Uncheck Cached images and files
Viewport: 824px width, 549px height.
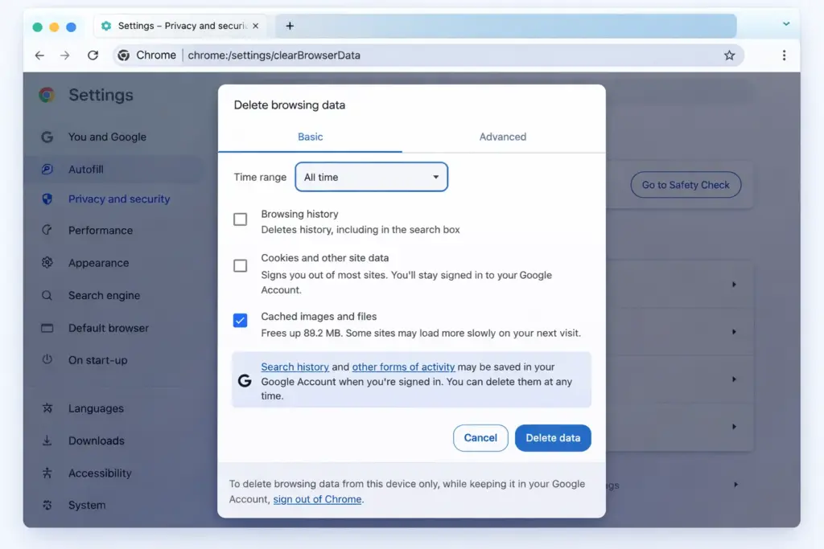tap(240, 321)
